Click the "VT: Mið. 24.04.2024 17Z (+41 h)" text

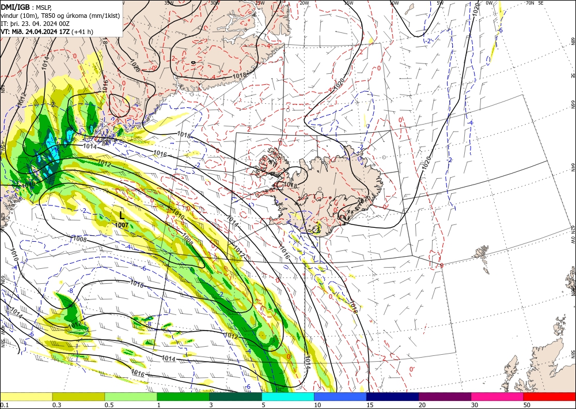click(x=47, y=32)
